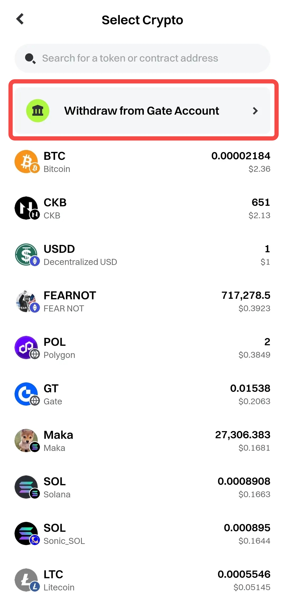Focus the token search field
The width and height of the screenshot is (285, 597).
coord(142,58)
